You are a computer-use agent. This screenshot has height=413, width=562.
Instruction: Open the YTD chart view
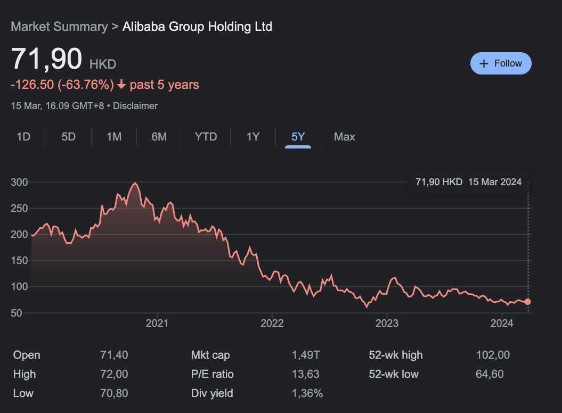coord(206,137)
